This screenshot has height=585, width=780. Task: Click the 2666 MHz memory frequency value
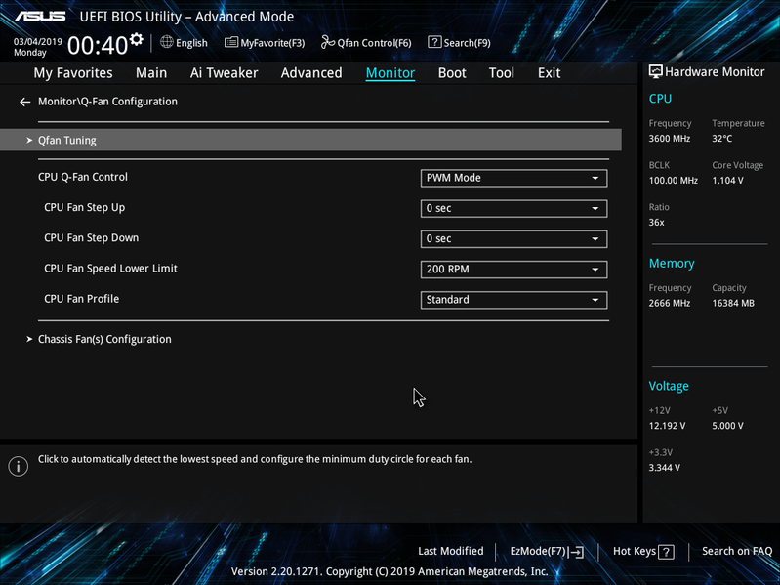pos(669,303)
